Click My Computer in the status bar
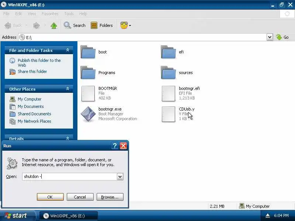This screenshot has width=295, height=221. pos(254,206)
